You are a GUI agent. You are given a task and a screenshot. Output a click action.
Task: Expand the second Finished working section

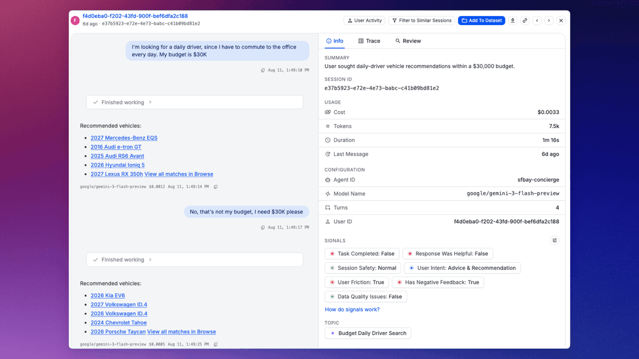[194, 260]
